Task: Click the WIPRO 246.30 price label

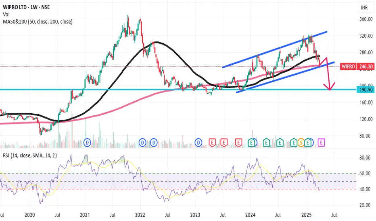Action: point(357,66)
